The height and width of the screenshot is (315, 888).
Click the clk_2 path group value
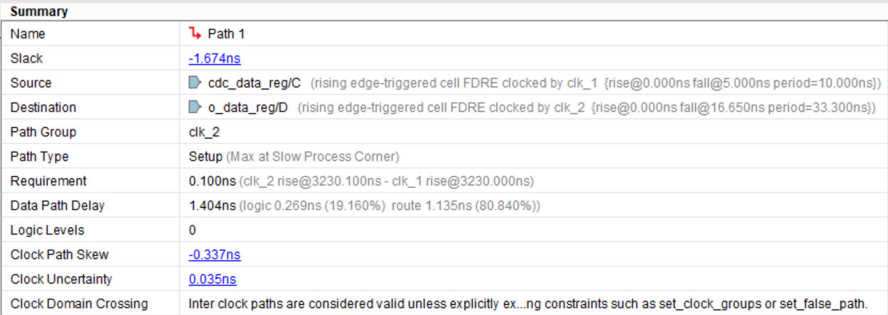203,132
